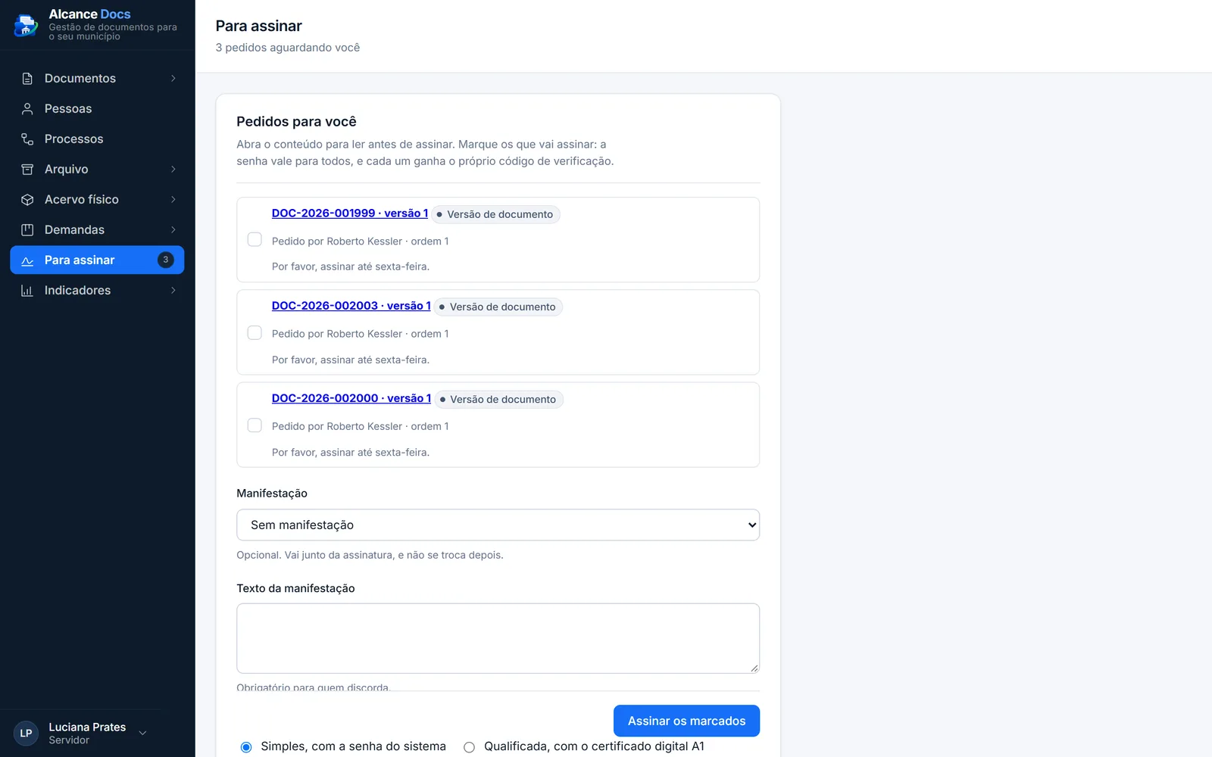
Task: Click the Texto da manifestação text area
Action: [x=498, y=638]
